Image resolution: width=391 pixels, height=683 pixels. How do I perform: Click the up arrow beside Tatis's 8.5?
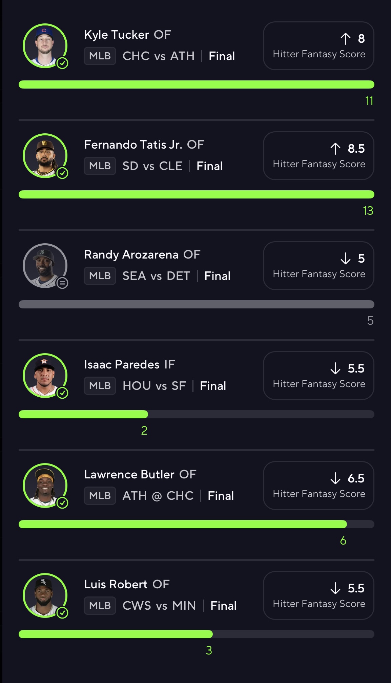coord(335,149)
